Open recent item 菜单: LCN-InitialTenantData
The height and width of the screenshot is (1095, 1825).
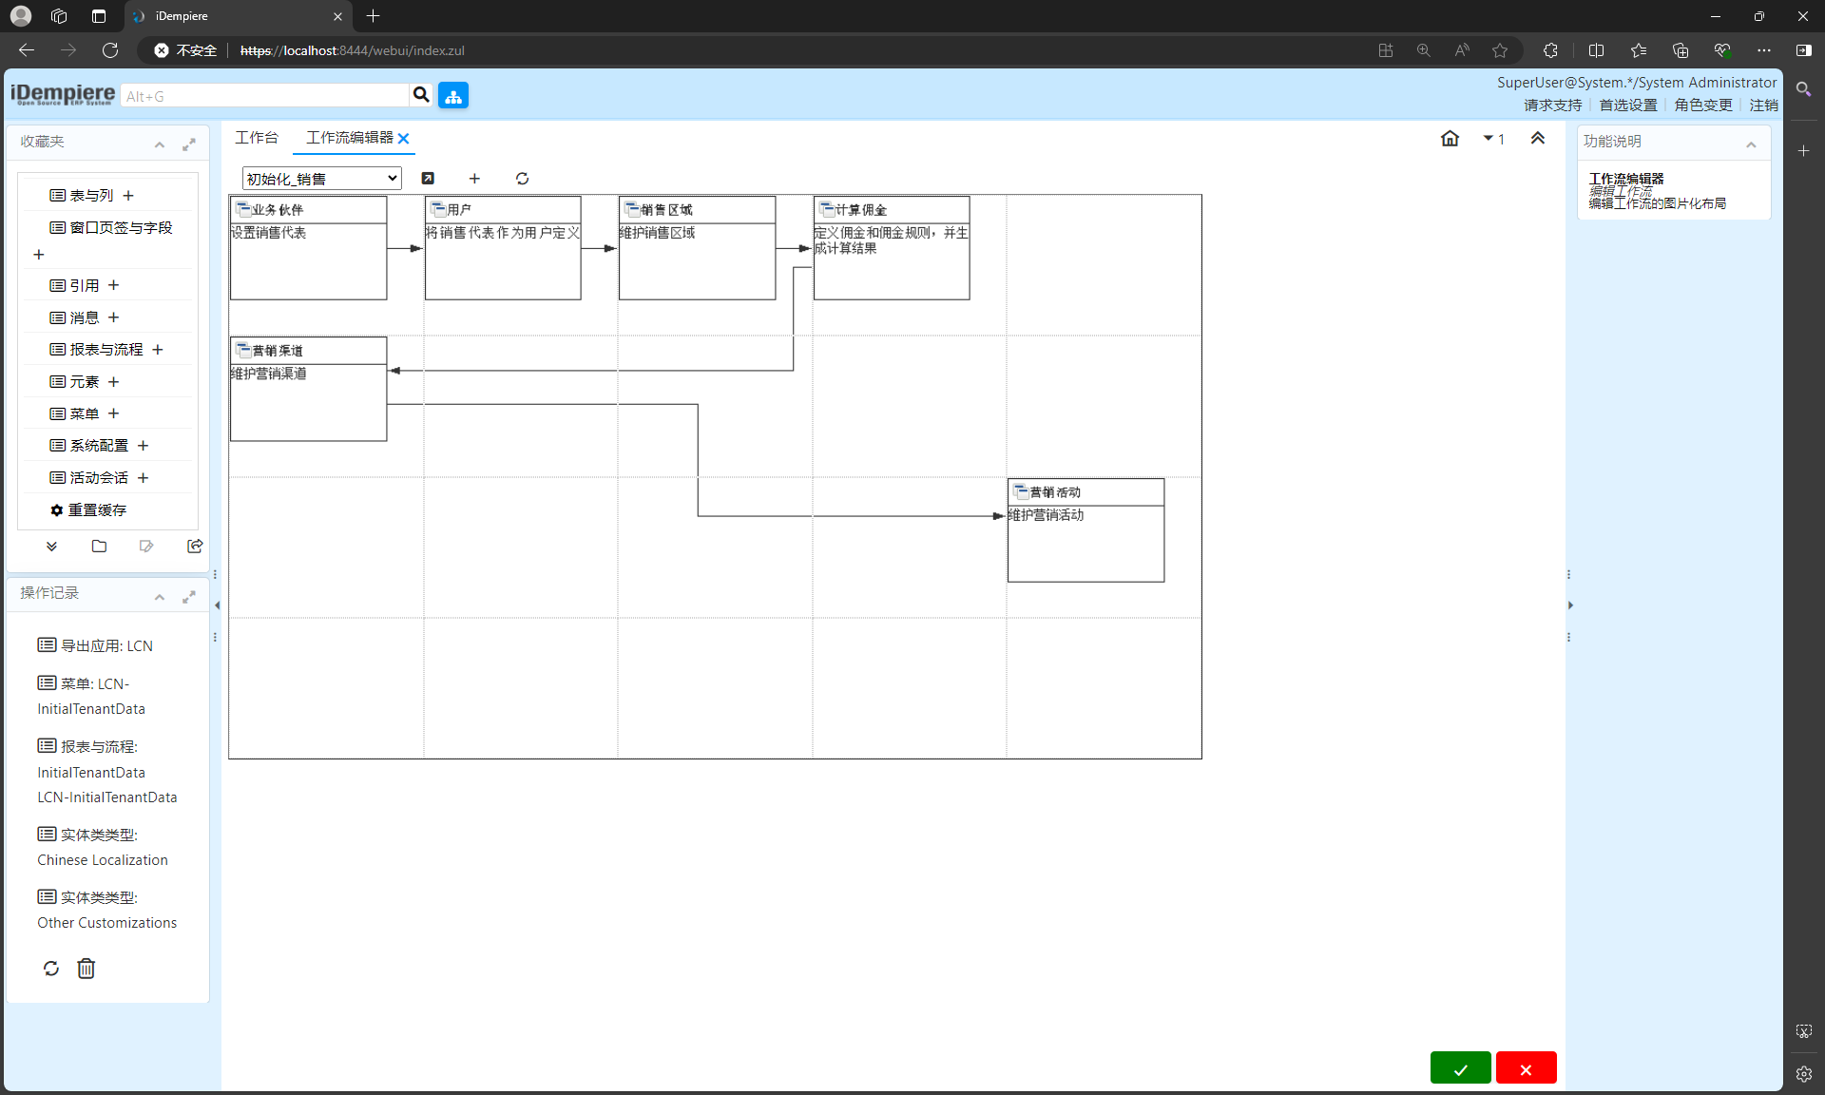coord(91,696)
